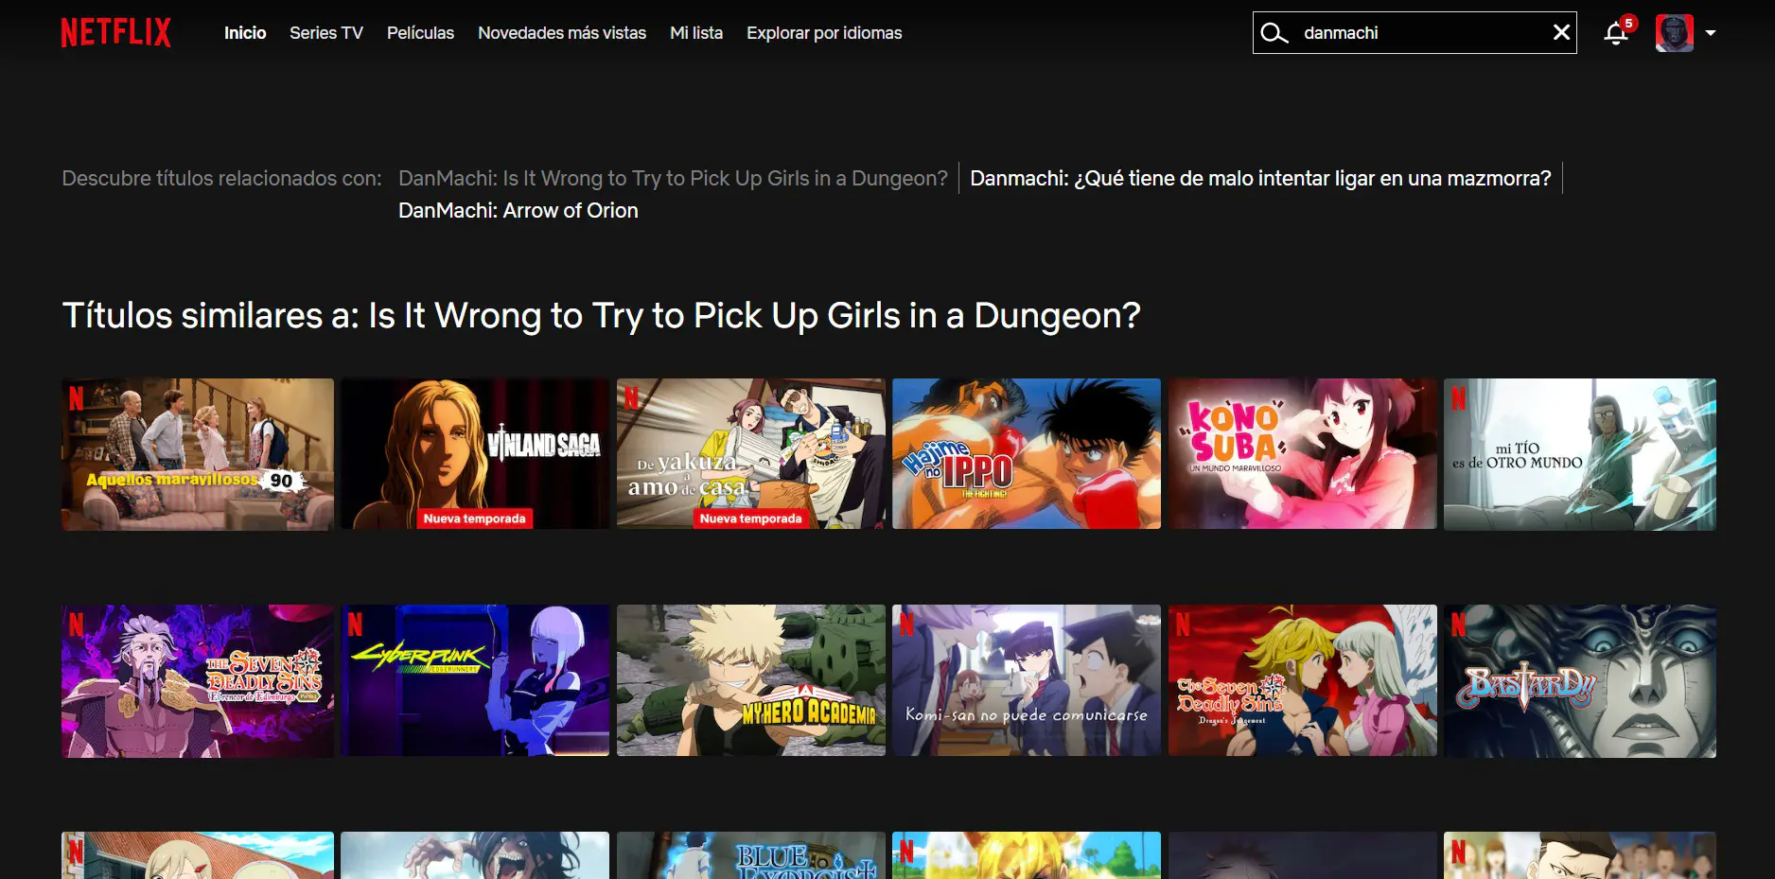Click the search magnifier icon
This screenshot has width=1775, height=879.
pyautogui.click(x=1274, y=33)
